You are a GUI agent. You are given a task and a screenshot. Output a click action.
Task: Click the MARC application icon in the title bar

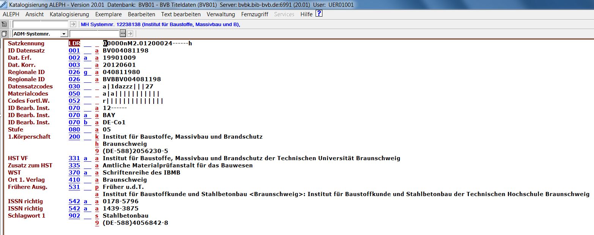click(x=3, y=5)
